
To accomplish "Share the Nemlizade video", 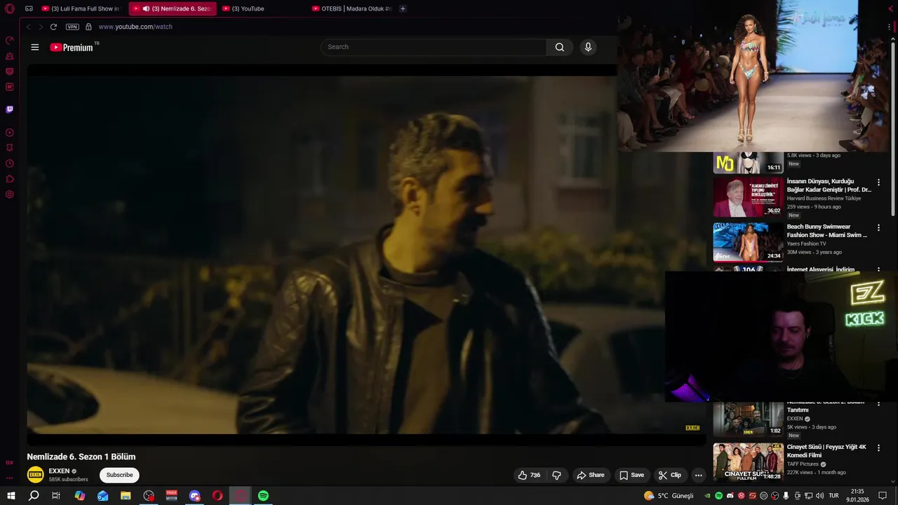I will click(x=590, y=475).
